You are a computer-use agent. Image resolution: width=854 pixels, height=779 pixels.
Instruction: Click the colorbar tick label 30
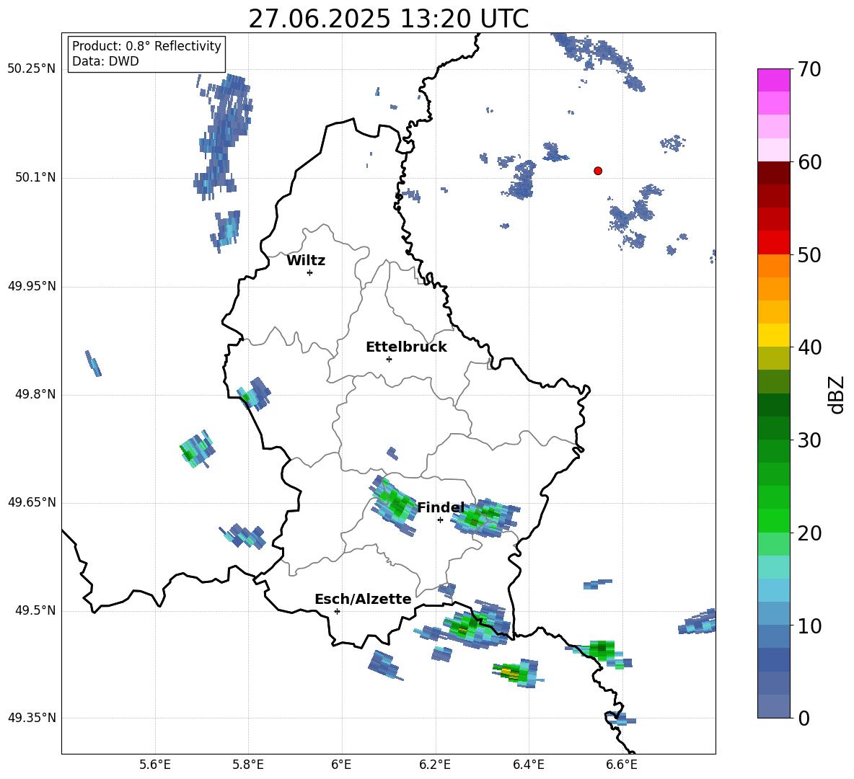pos(809,440)
